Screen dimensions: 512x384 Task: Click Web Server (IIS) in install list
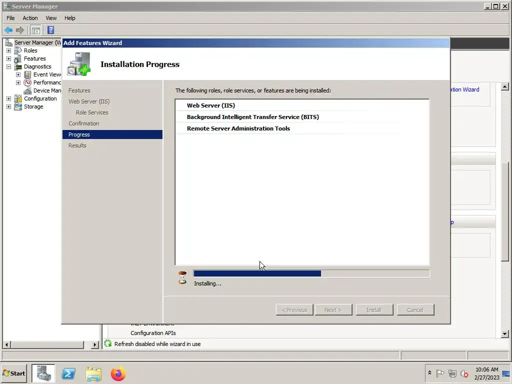tap(211, 105)
